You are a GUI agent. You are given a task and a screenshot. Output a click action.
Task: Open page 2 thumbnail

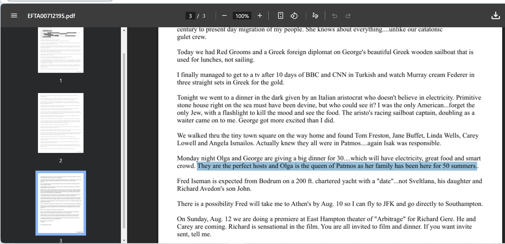[x=61, y=123]
